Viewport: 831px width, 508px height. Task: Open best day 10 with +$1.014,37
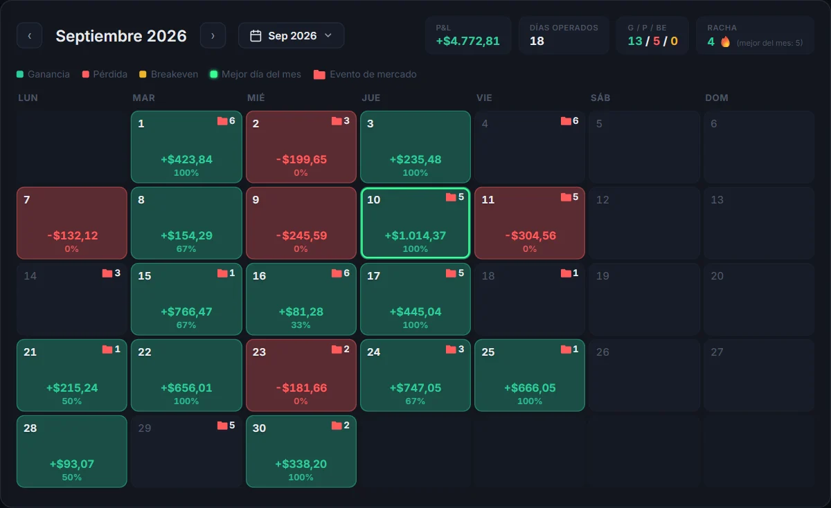coord(415,223)
